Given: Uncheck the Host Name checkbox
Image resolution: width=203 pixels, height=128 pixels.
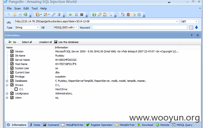Looking at the screenshot, I should 12,64.
